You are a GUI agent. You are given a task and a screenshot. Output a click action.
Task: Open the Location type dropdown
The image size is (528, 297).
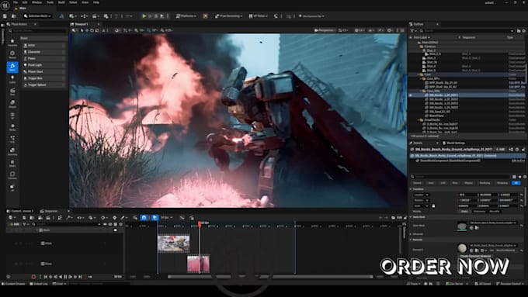(422, 195)
